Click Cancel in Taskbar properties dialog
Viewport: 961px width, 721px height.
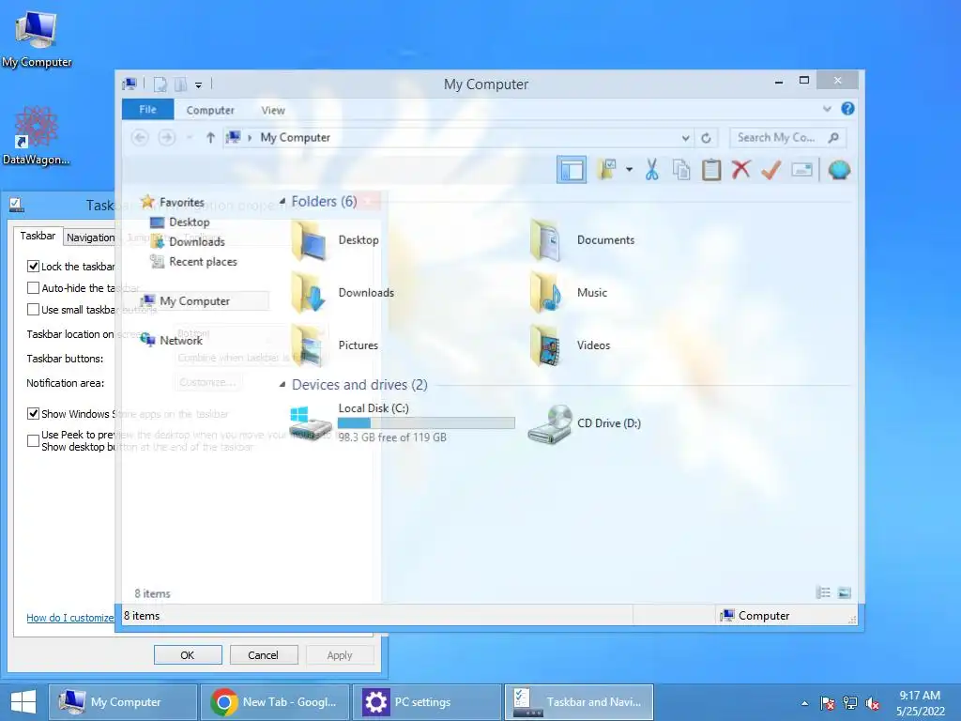264,654
